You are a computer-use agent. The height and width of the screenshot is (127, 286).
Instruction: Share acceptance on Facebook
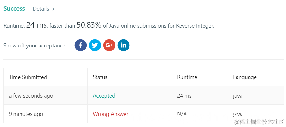click(80, 45)
